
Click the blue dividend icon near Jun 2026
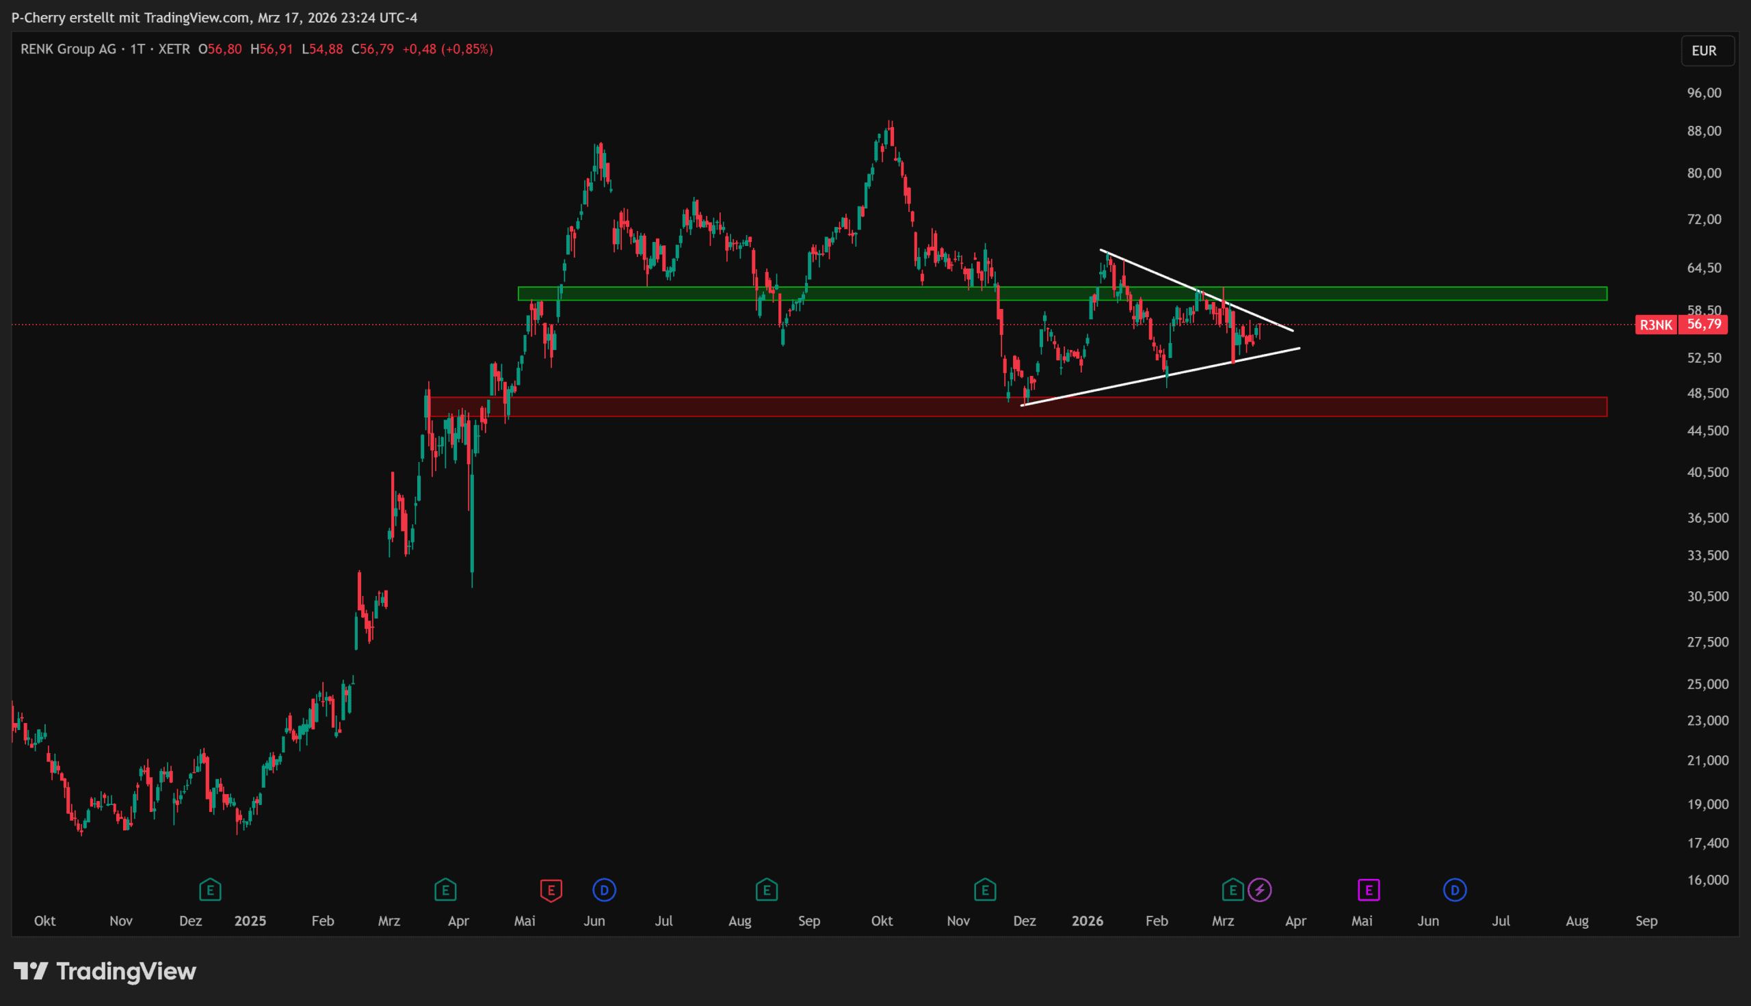1454,890
